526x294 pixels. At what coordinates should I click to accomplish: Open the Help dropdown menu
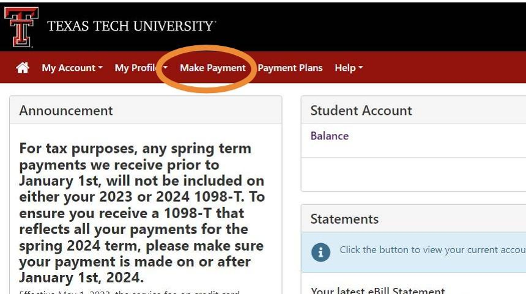348,68
